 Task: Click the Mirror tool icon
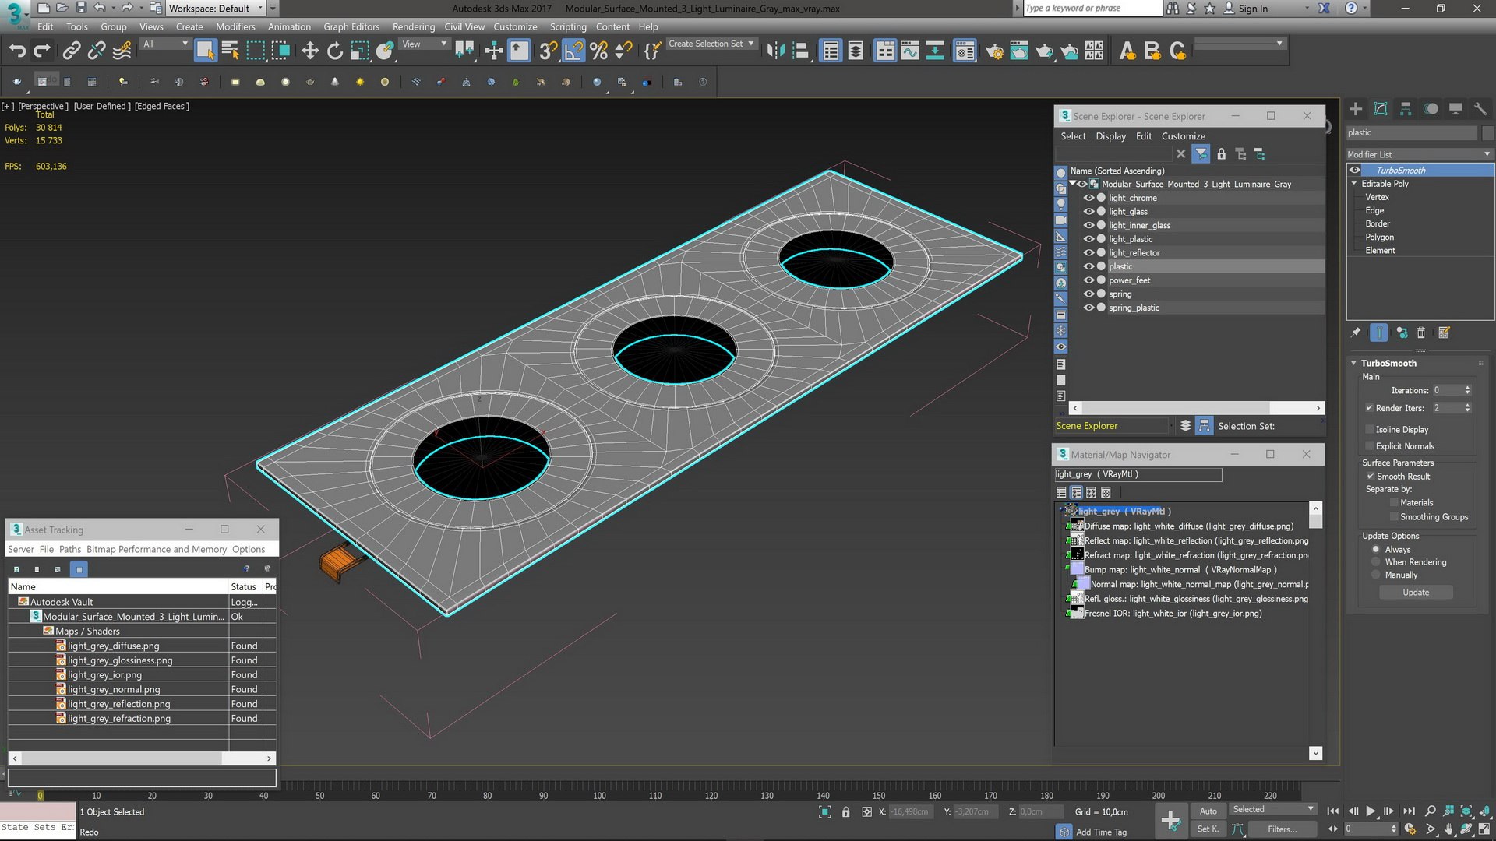click(775, 51)
